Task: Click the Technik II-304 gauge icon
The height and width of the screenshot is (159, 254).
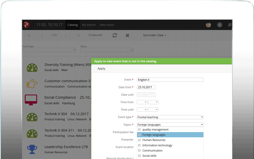Action: click(x=32, y=117)
